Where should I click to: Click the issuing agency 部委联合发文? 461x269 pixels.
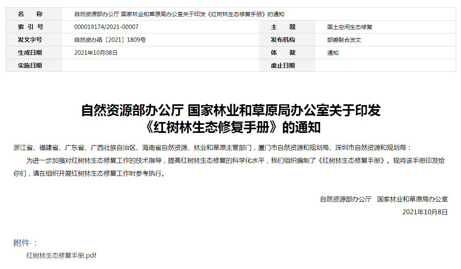tap(344, 40)
